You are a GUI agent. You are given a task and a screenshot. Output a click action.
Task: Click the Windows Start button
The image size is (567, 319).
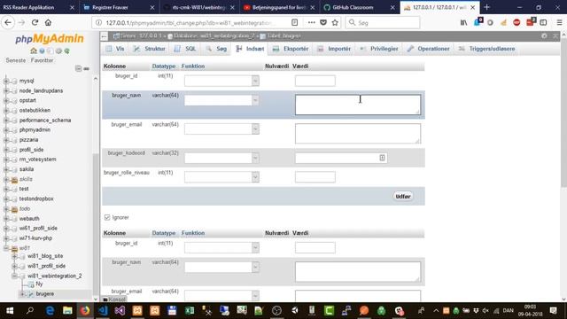[10, 311]
